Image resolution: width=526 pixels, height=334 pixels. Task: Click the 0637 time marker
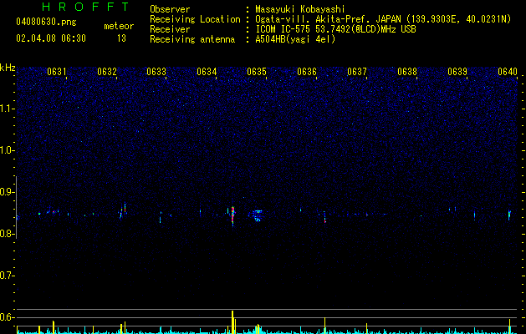click(357, 72)
